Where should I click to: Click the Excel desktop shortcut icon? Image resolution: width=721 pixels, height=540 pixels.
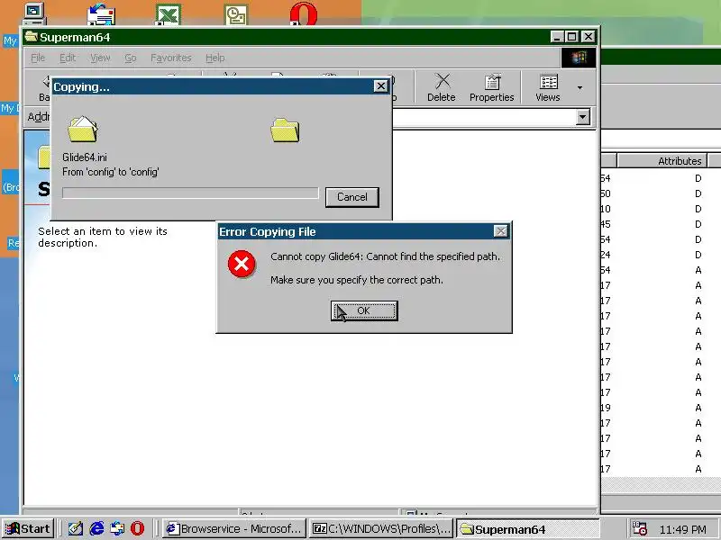click(169, 14)
